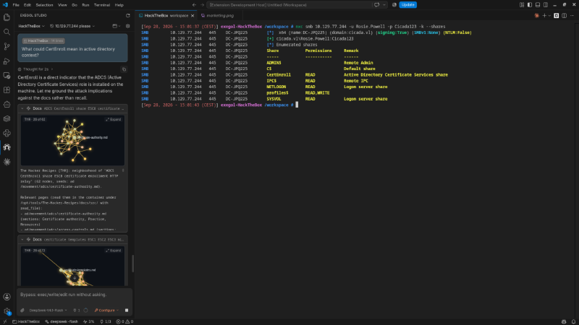This screenshot has height=325, width=579.
Task: Click the command center search box
Action: tap(289, 5)
